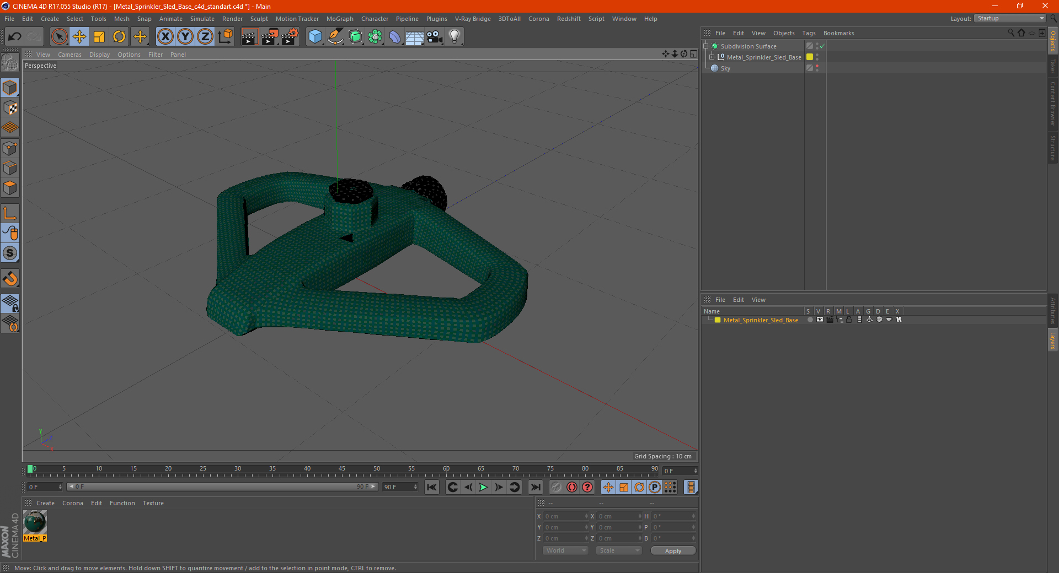The height and width of the screenshot is (573, 1059).
Task: Open the World coordinate dropdown
Action: (565, 550)
